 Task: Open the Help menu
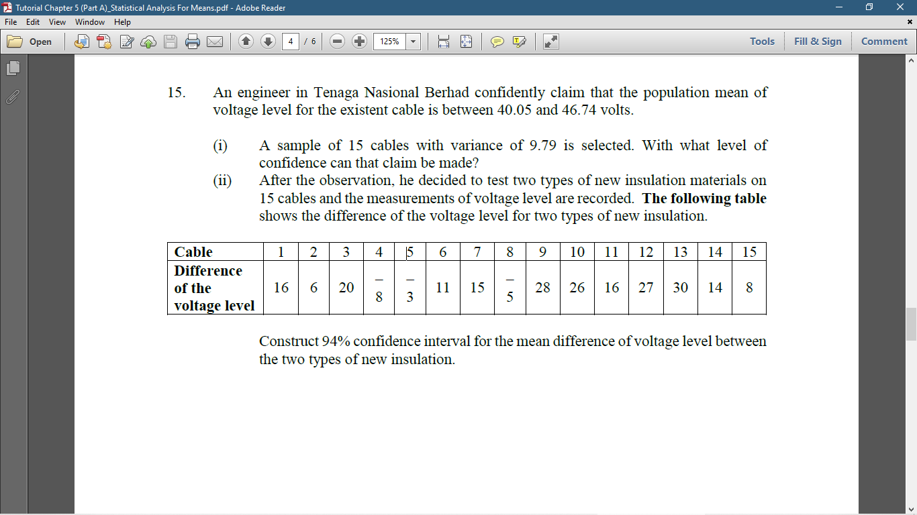click(122, 22)
